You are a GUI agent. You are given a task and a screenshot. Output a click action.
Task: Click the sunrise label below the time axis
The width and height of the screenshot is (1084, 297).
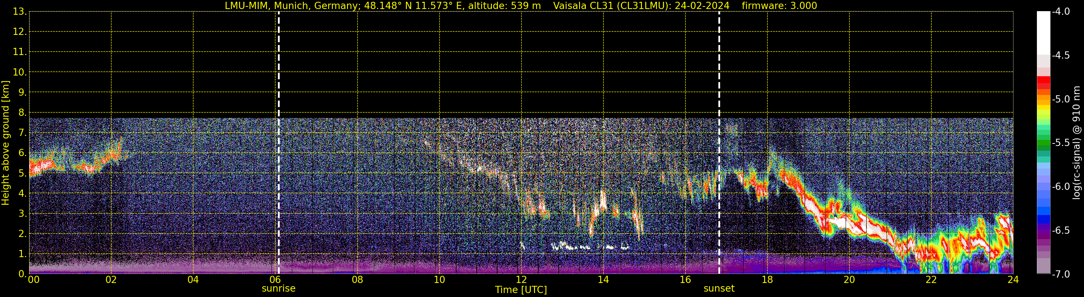(x=278, y=289)
